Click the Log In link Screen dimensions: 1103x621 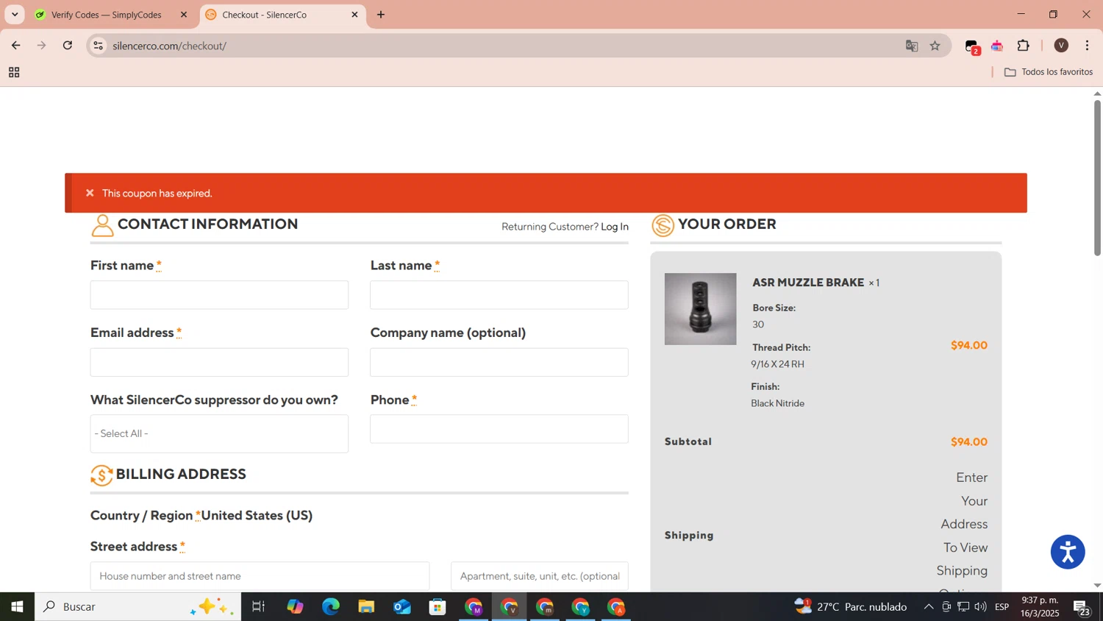(x=615, y=227)
